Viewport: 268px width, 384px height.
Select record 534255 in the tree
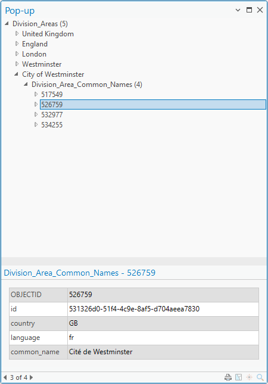pos(52,125)
